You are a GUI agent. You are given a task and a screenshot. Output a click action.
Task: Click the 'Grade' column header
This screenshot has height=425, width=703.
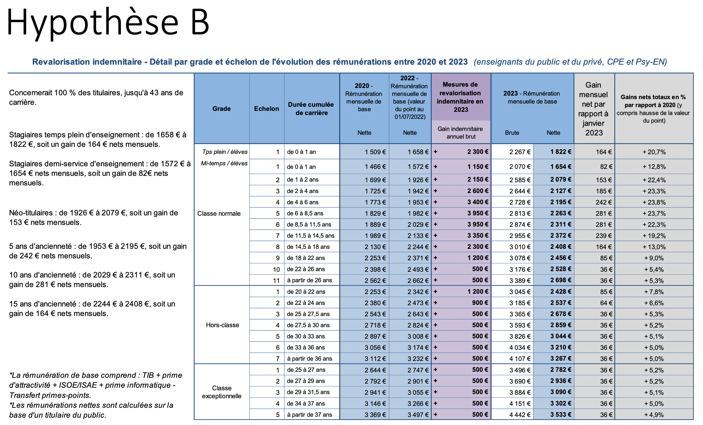222,109
